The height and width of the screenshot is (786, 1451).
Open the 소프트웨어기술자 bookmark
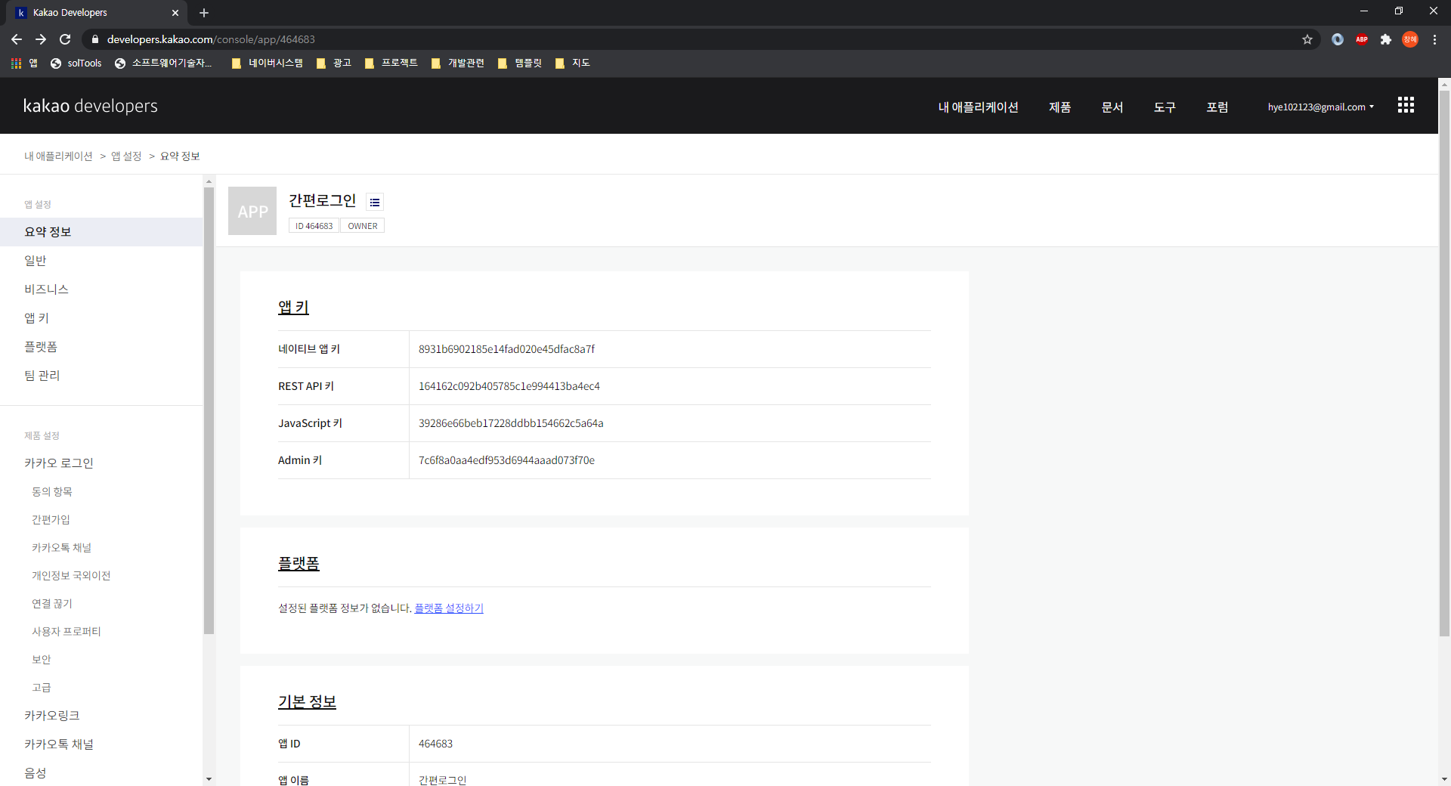coord(163,63)
